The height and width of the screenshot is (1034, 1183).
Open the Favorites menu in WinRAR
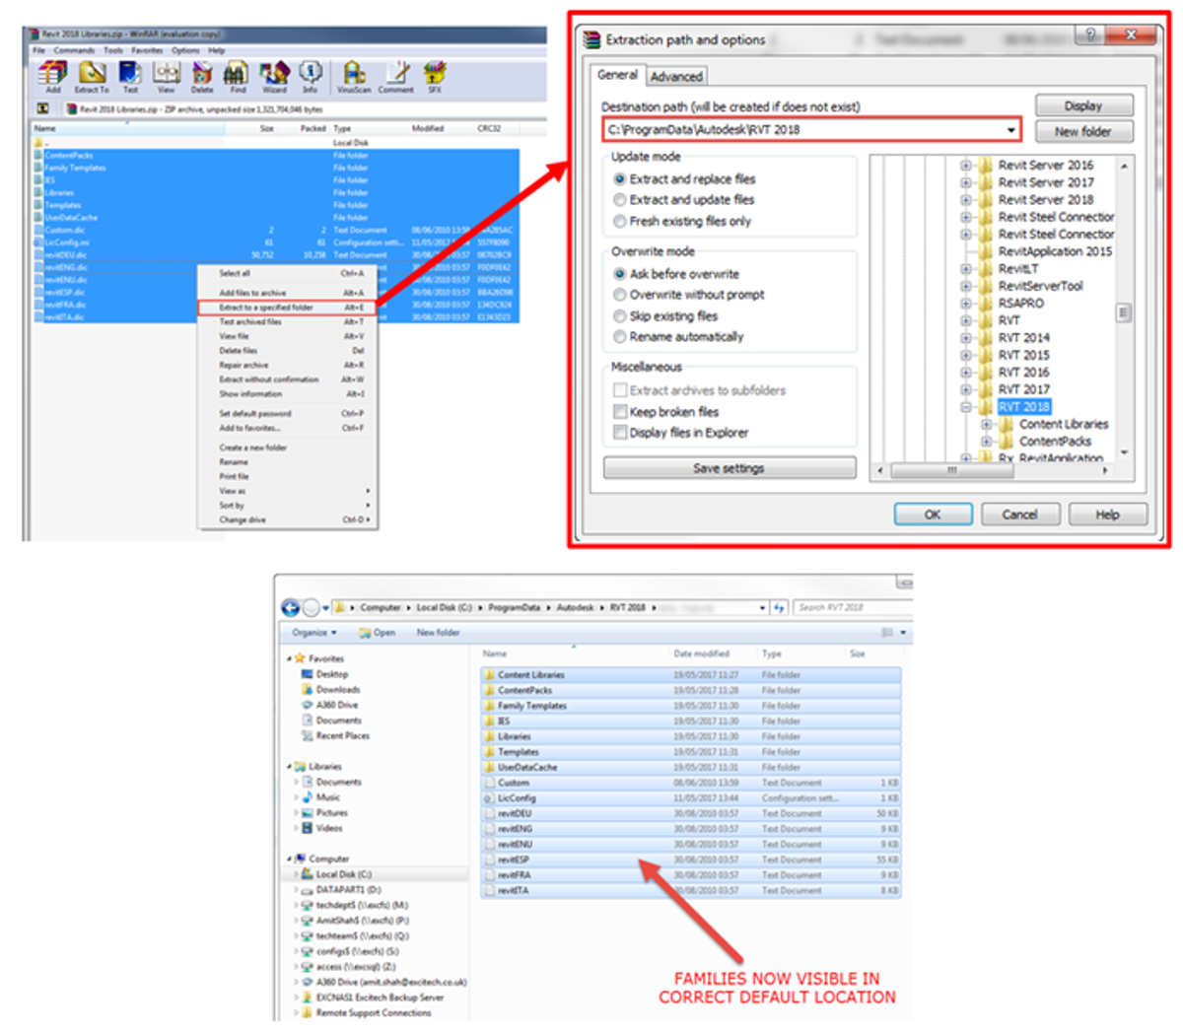point(147,50)
